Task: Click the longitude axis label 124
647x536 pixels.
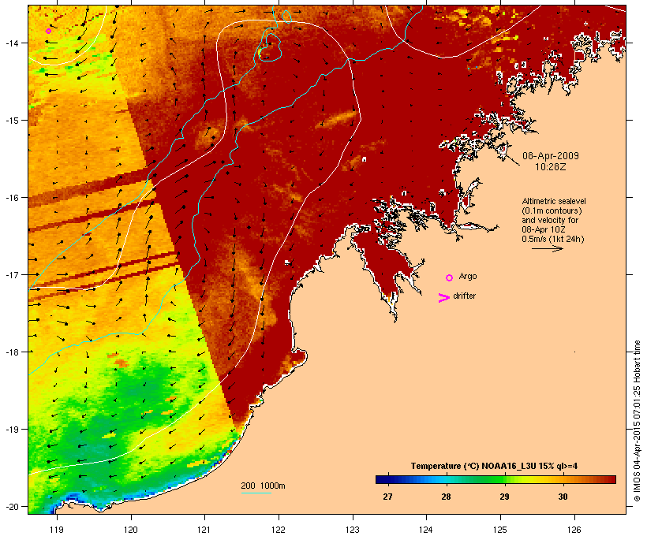Action: pyautogui.click(x=426, y=530)
